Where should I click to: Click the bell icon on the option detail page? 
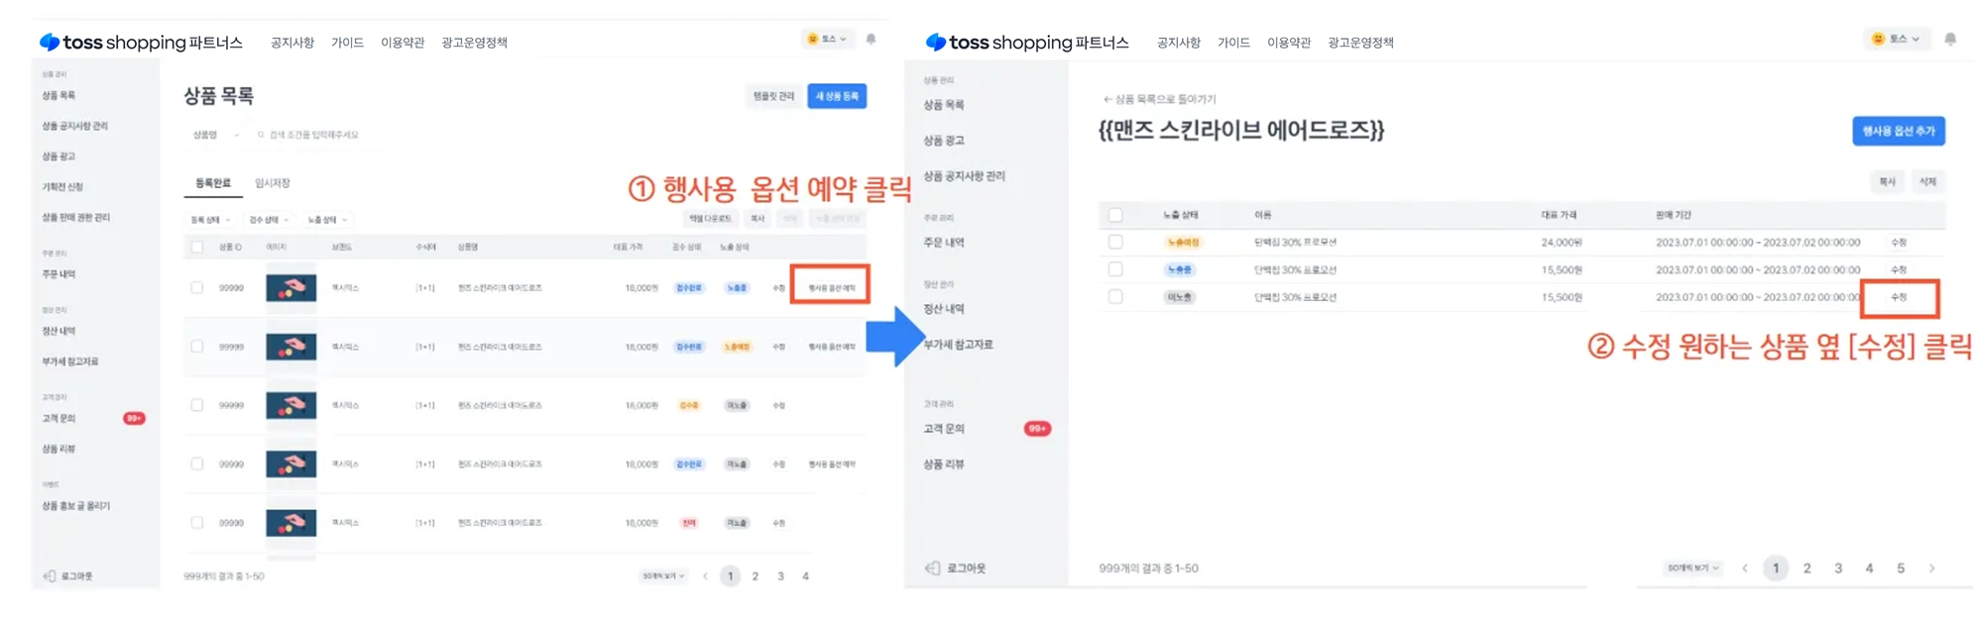pos(1949,40)
